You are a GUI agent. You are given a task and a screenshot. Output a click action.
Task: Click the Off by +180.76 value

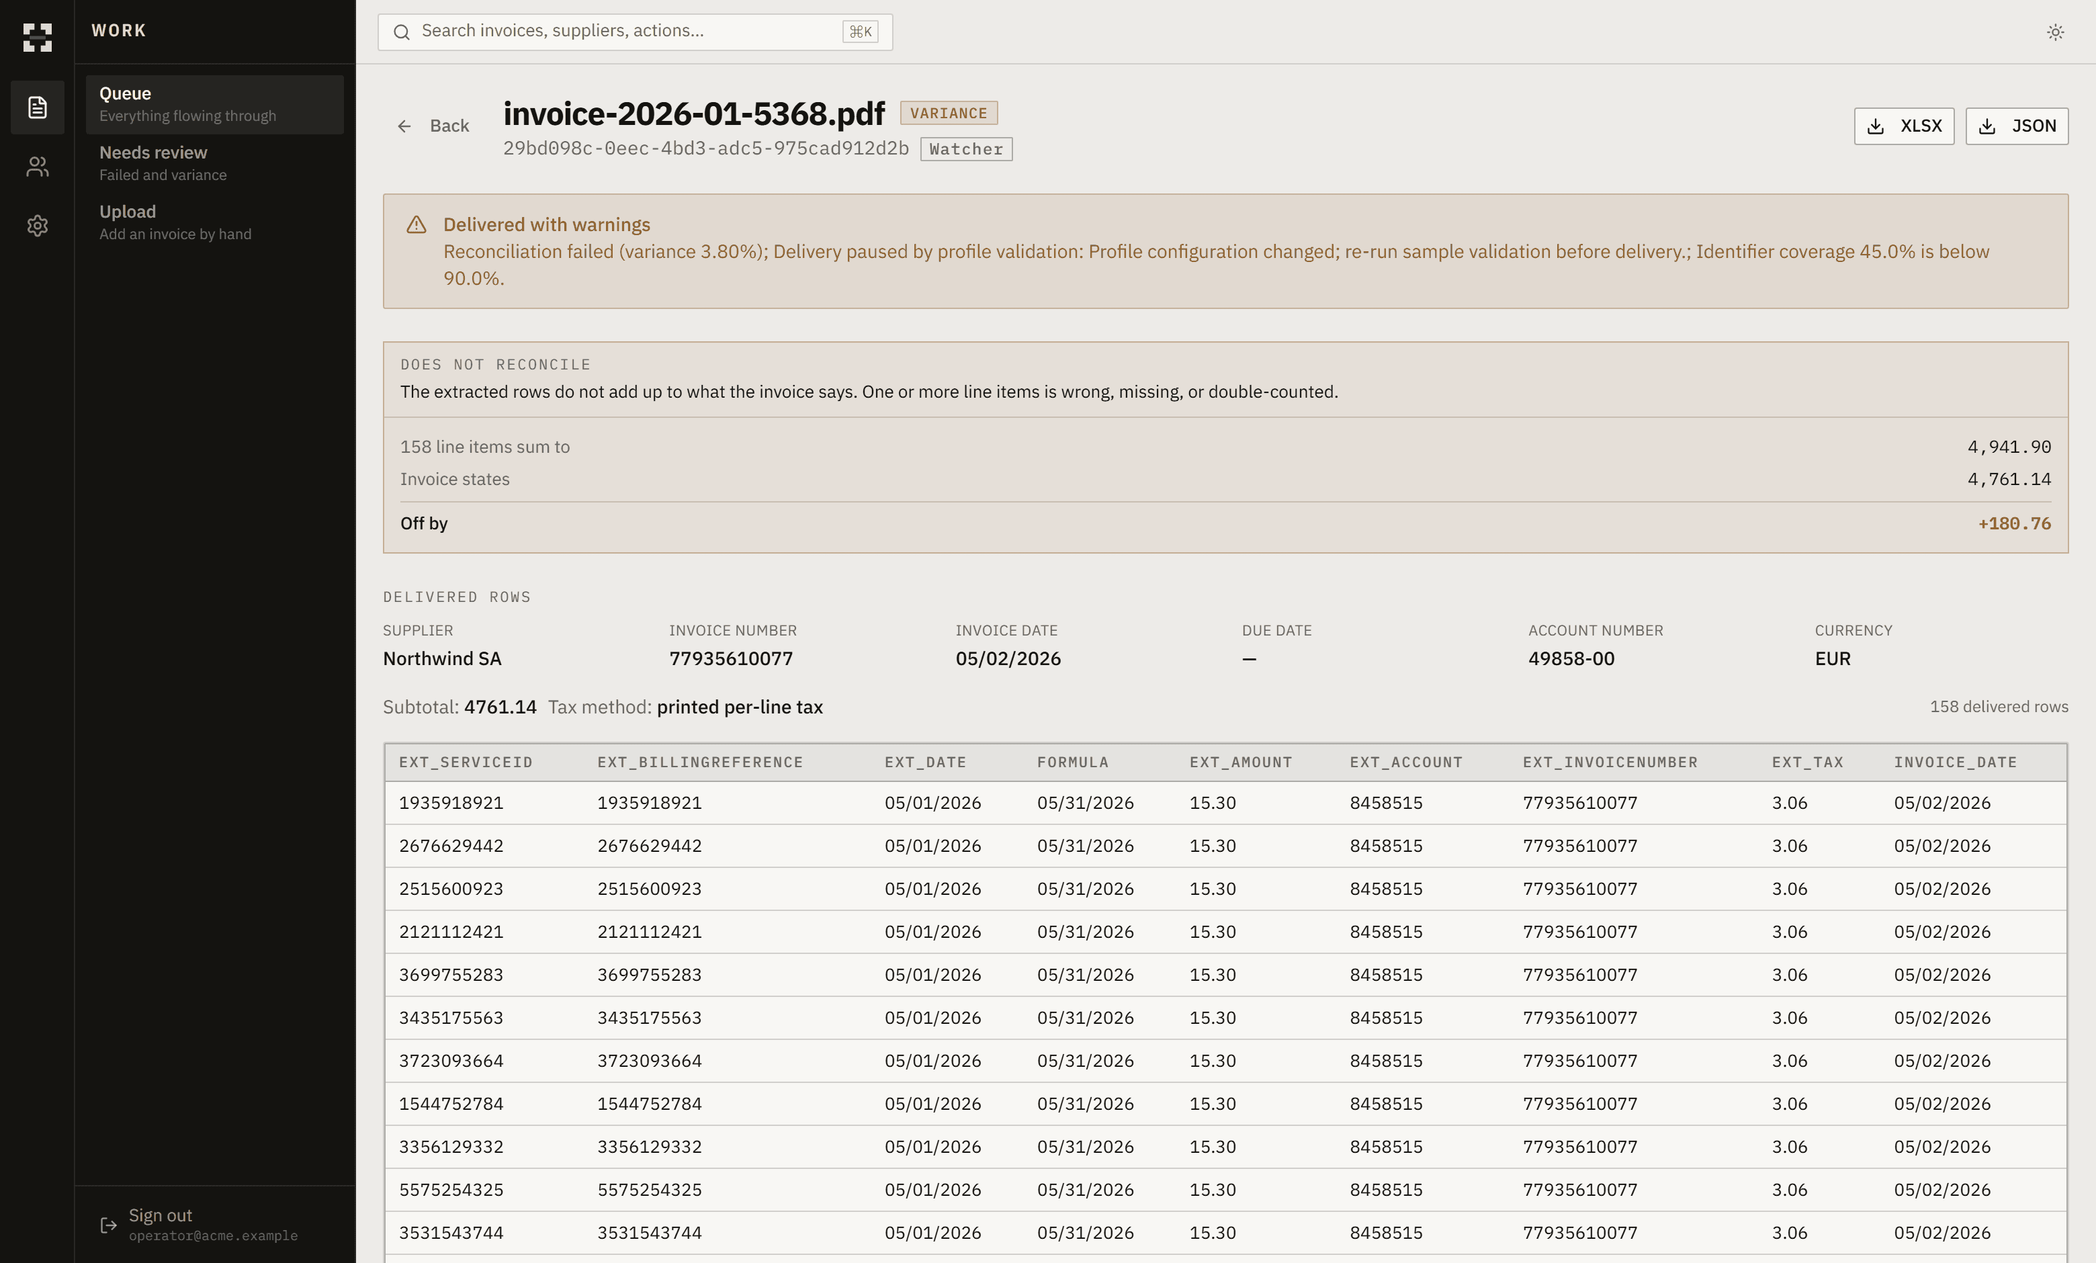pyautogui.click(x=2014, y=523)
